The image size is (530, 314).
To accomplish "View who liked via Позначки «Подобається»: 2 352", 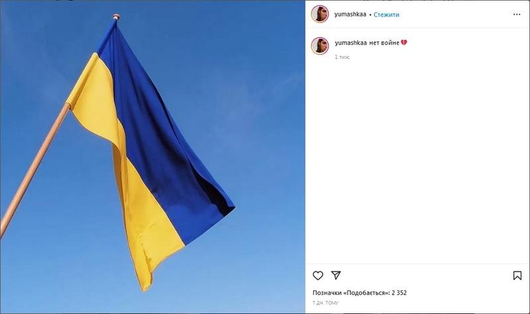I will point(359,293).
